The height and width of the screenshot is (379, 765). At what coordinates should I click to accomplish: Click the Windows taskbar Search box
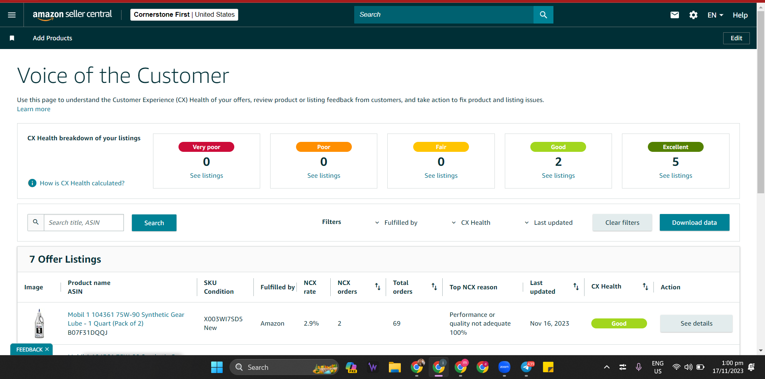click(284, 367)
